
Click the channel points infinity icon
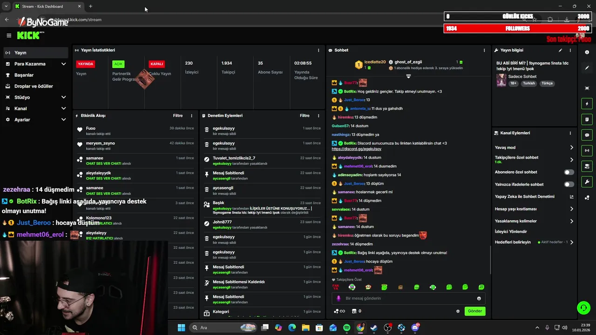339,311
